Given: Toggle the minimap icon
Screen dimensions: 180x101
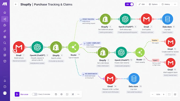Looking at the screenshot, I should pyautogui.click(x=175, y=94).
